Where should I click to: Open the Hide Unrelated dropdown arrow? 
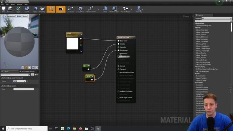click(x=98, y=9)
